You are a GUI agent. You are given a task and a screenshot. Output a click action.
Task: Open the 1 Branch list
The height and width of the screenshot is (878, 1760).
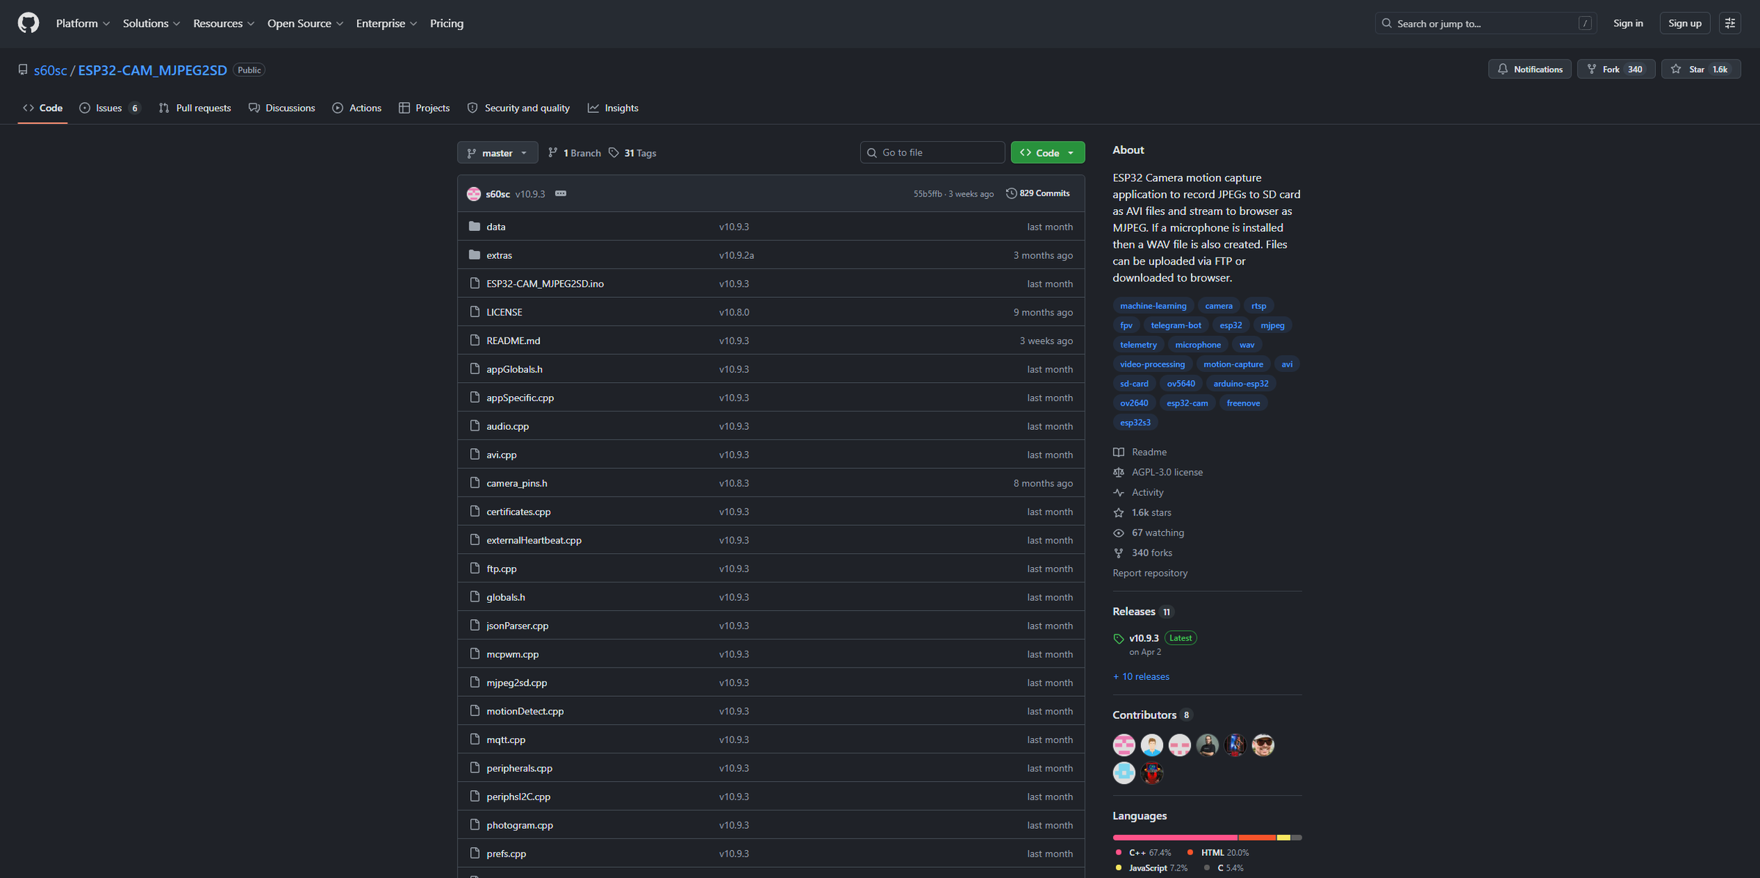[574, 153]
